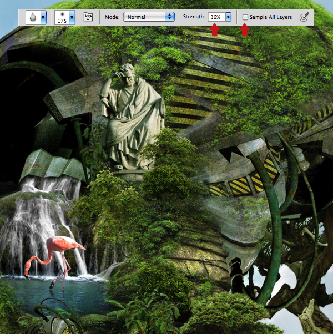Image resolution: width=333 pixels, height=334 pixels.
Task: Open the Strength slider arrow
Action: pyautogui.click(x=228, y=17)
